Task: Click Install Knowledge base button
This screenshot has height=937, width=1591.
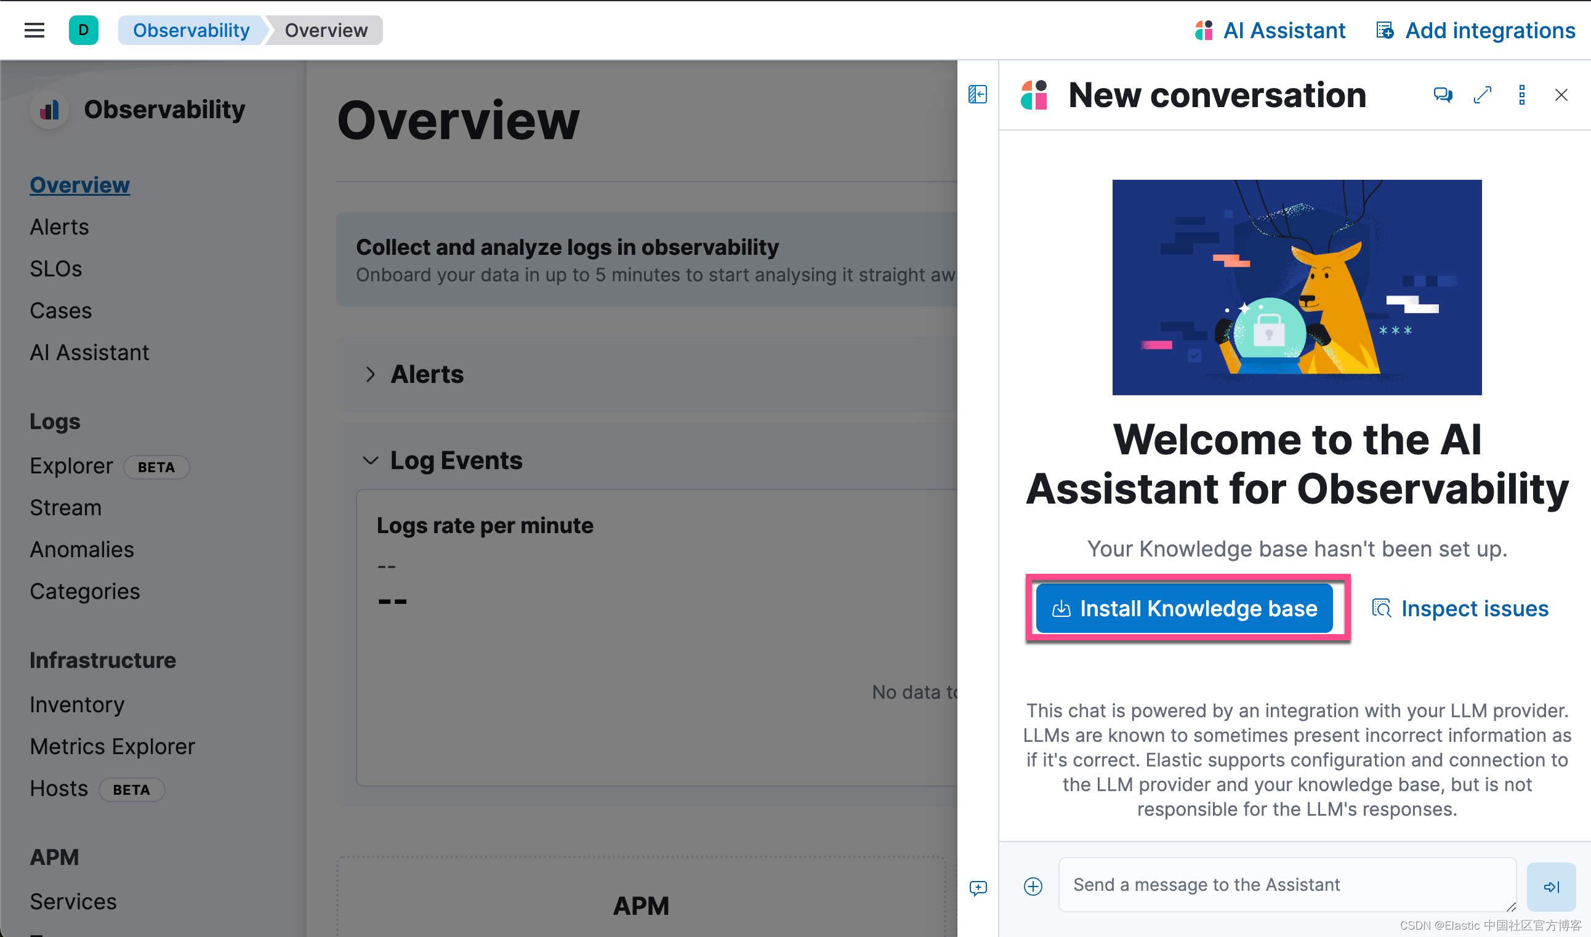Action: (1184, 608)
